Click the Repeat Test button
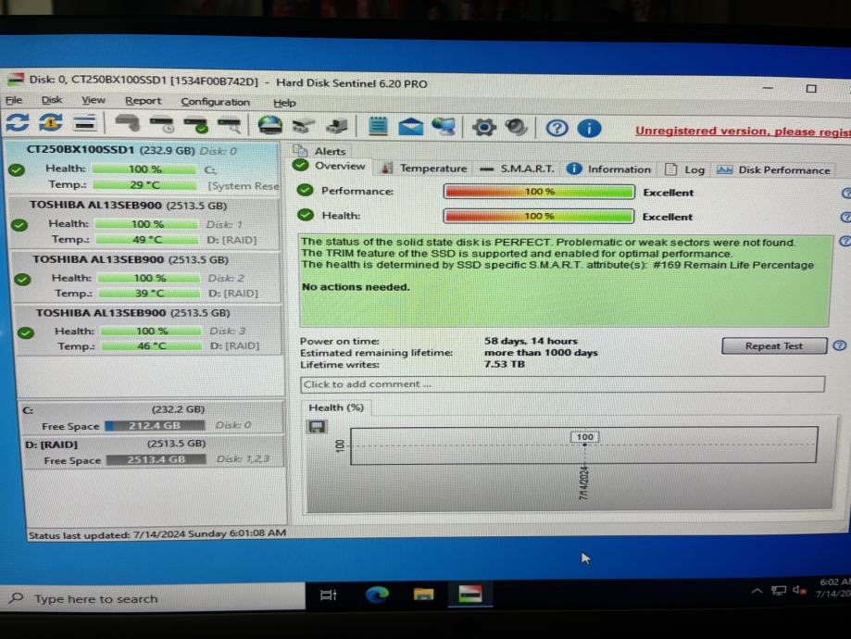 (x=774, y=345)
